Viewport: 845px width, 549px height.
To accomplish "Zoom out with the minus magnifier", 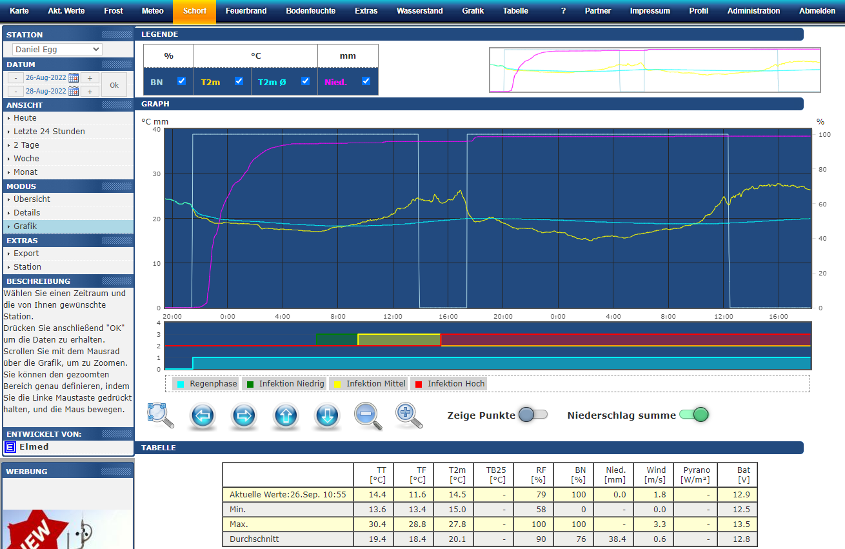I will (x=368, y=415).
